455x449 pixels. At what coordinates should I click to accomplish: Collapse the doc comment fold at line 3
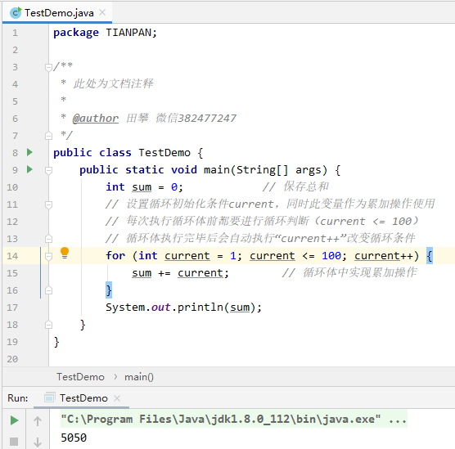pos(48,67)
